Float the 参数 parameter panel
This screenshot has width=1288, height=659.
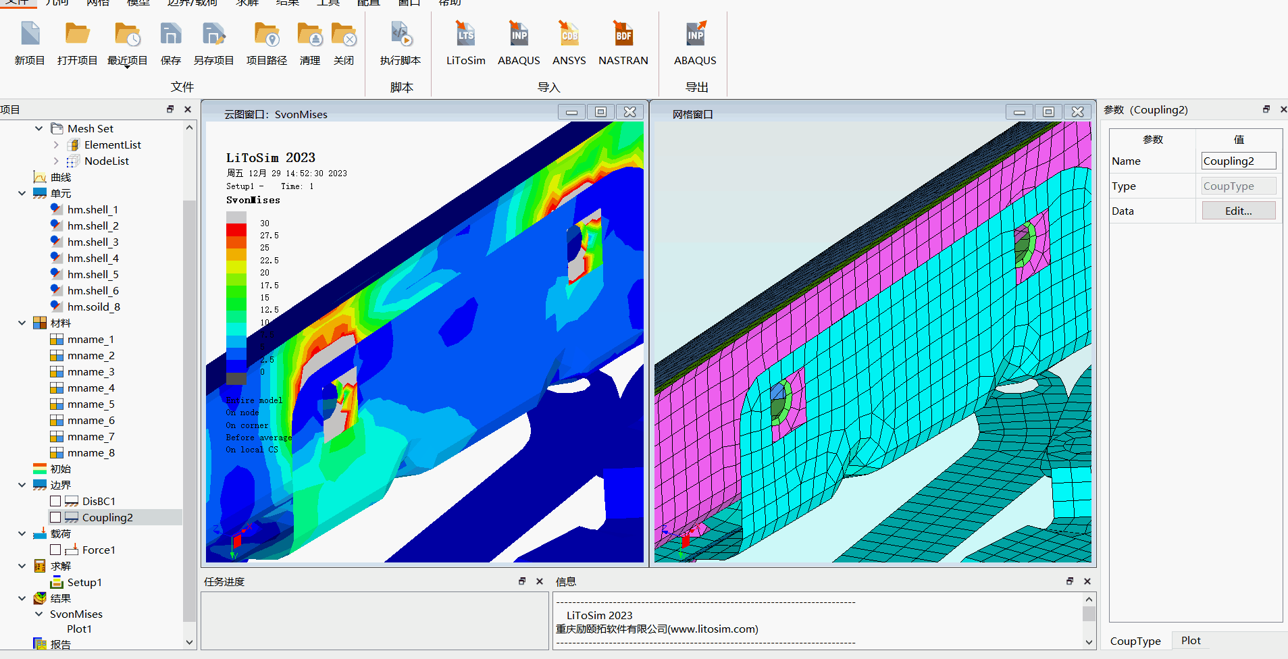point(1266,109)
